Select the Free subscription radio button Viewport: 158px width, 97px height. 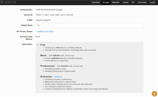[38, 45]
